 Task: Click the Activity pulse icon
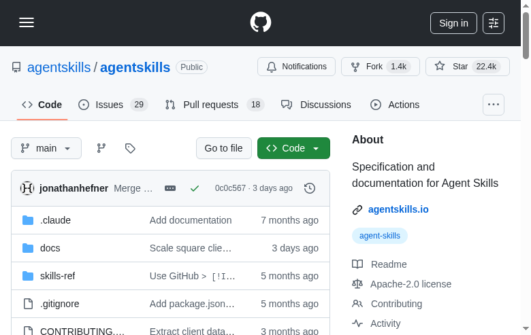tap(357, 323)
